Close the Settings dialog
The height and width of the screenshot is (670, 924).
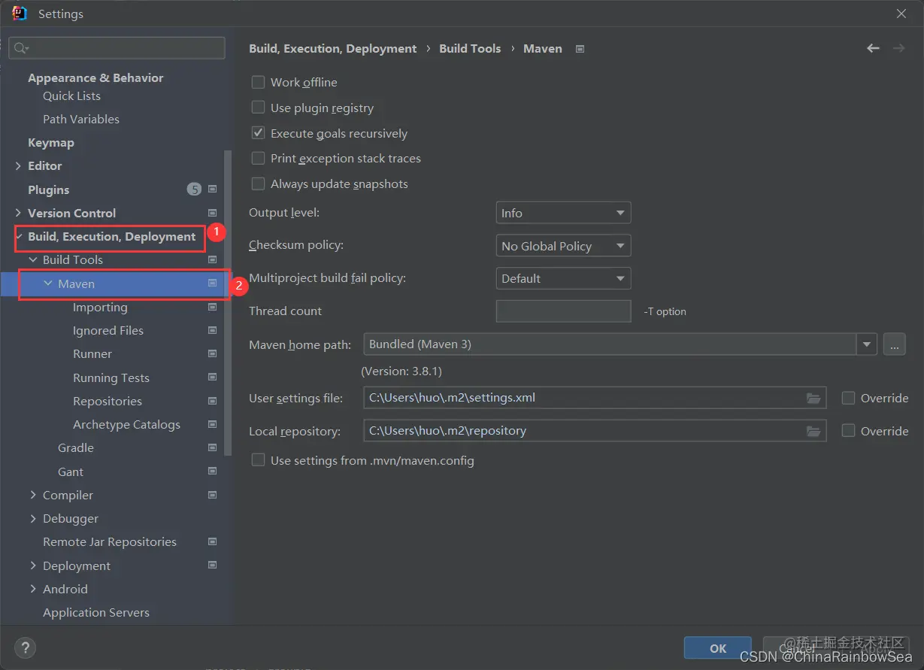click(901, 14)
